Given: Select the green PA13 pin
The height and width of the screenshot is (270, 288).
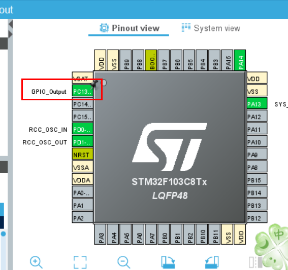Looking at the screenshot, I should 257,104.
